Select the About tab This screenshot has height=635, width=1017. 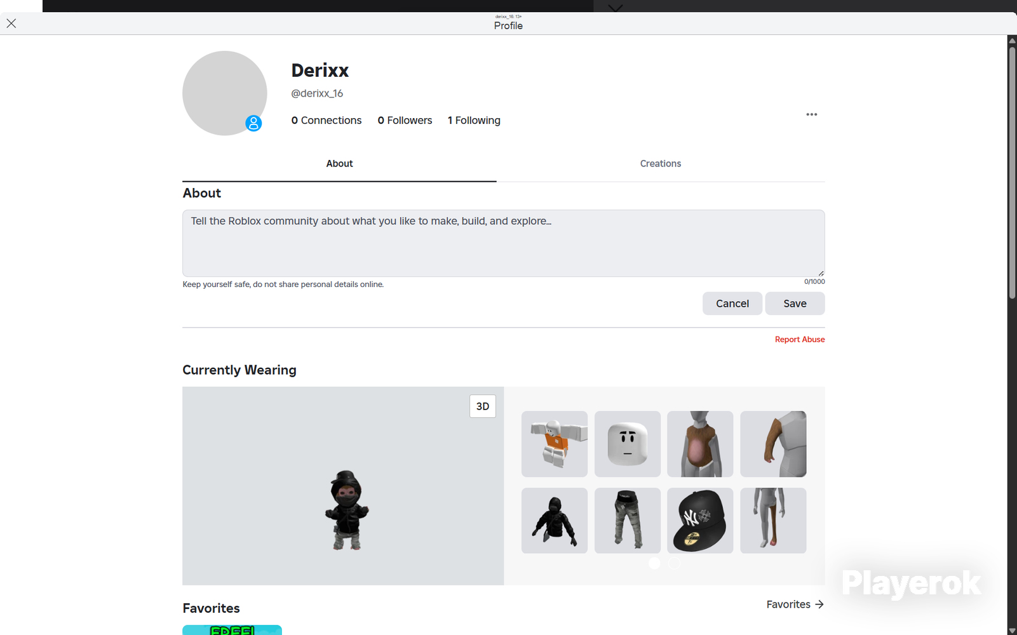(339, 164)
